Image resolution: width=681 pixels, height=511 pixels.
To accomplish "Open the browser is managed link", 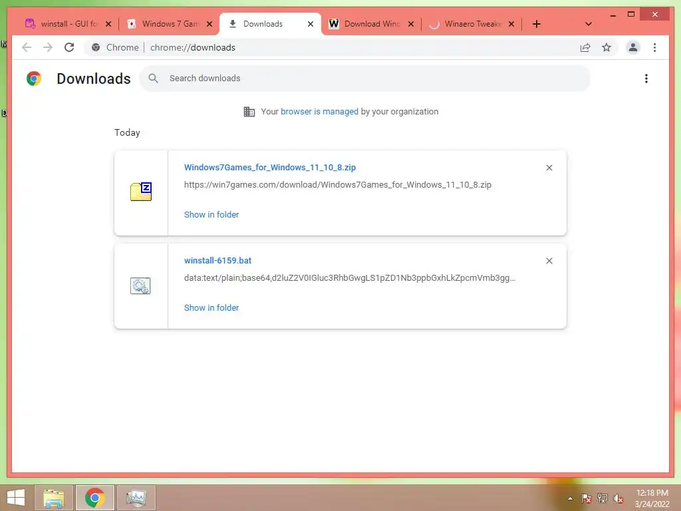I will click(x=319, y=111).
